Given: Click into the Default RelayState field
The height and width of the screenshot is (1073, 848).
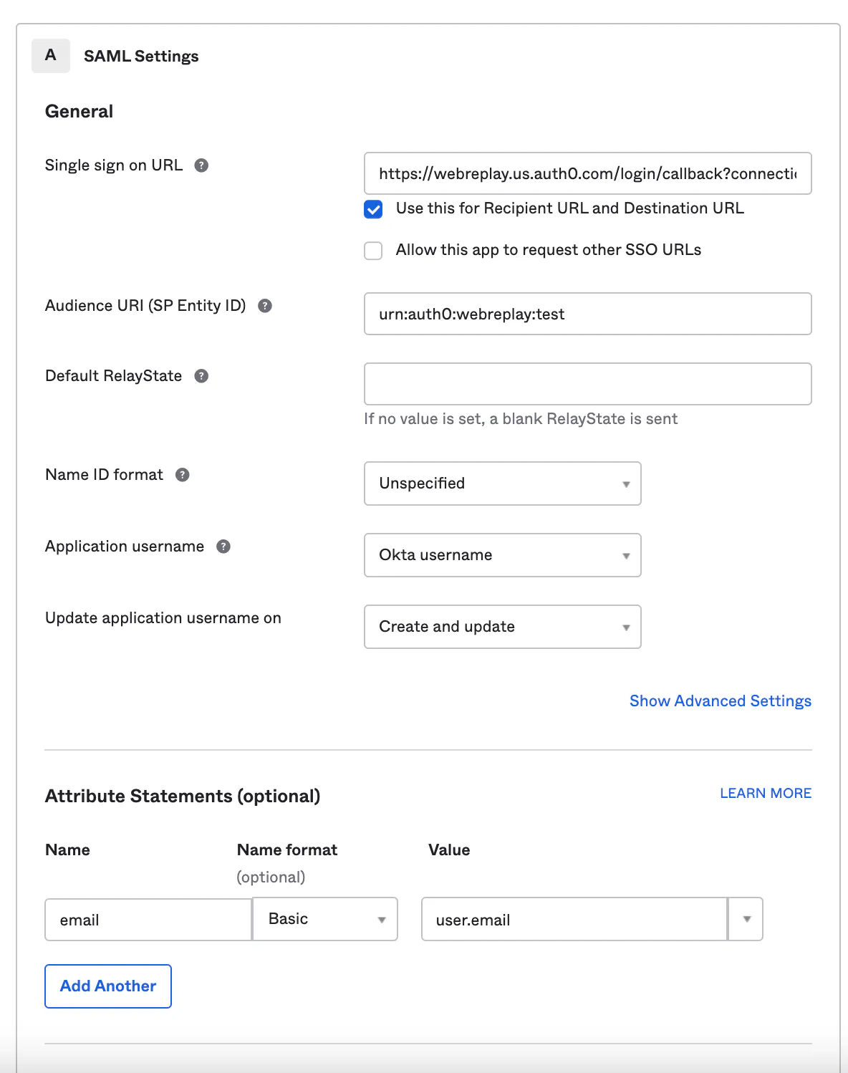Looking at the screenshot, I should tap(587, 384).
